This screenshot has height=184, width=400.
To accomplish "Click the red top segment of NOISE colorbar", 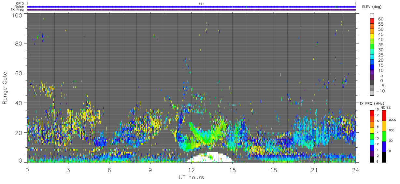I will click(x=383, y=115).
